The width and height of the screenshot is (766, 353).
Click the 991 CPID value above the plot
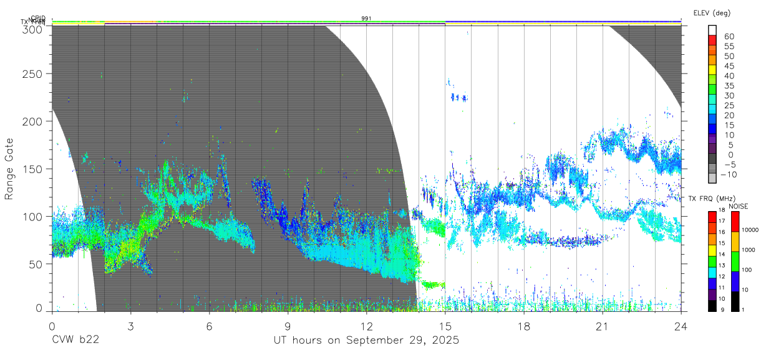point(367,19)
